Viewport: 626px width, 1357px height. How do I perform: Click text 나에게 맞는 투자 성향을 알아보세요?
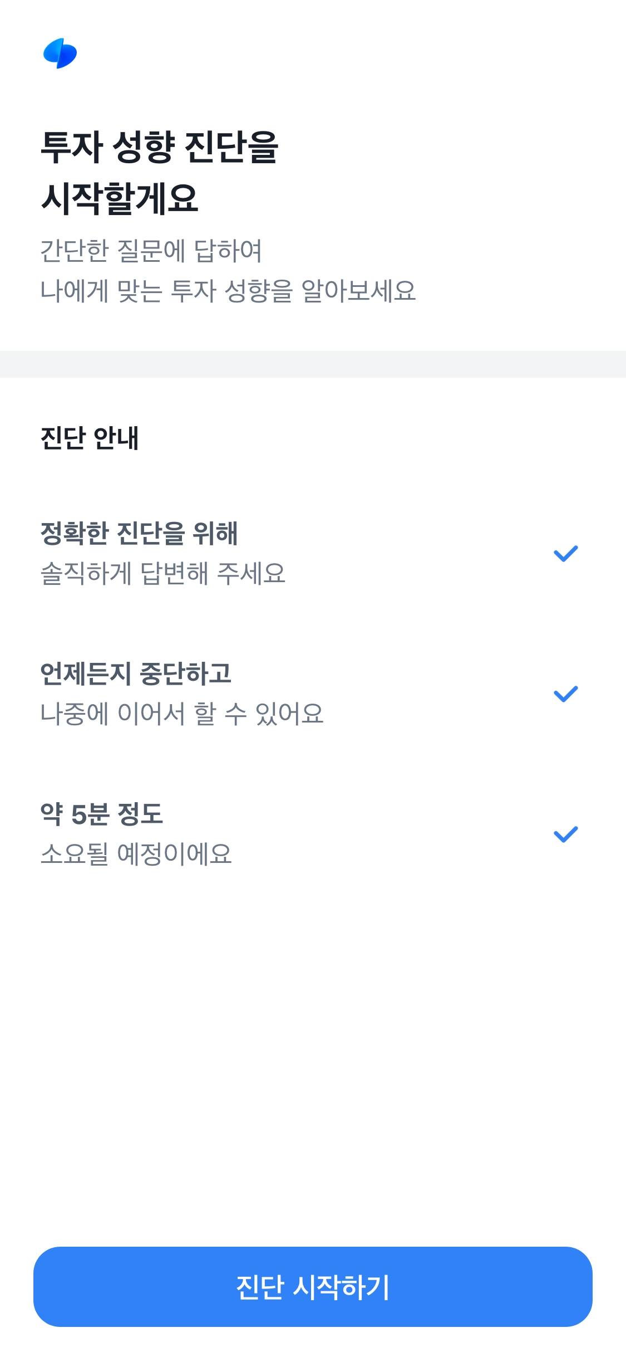point(228,291)
